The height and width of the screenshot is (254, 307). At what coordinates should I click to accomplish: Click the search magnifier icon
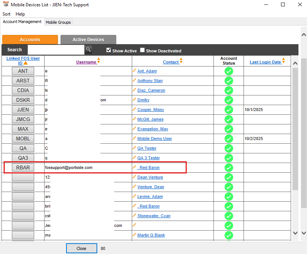88,49
